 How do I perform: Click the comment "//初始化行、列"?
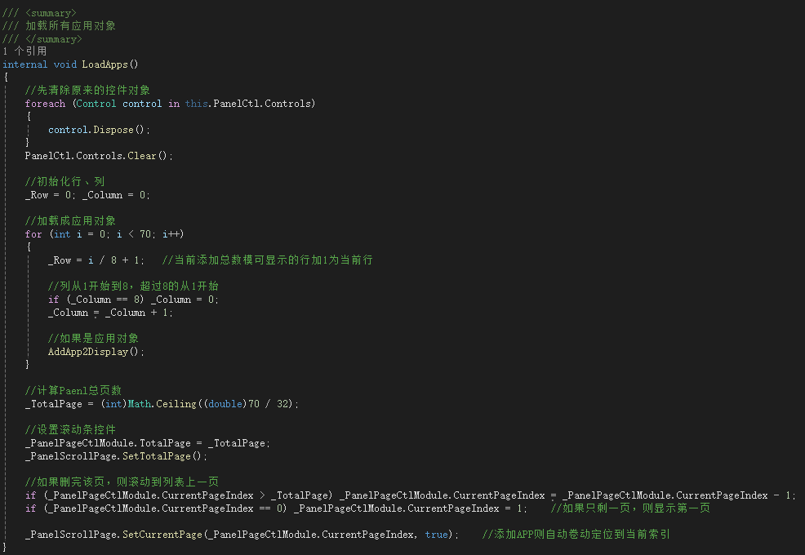[64, 182]
